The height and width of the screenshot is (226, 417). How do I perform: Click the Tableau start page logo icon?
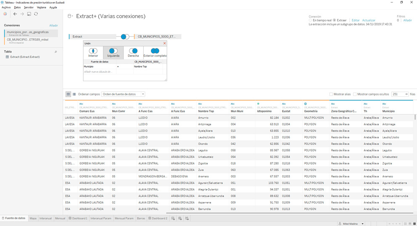pyautogui.click(x=5, y=14)
